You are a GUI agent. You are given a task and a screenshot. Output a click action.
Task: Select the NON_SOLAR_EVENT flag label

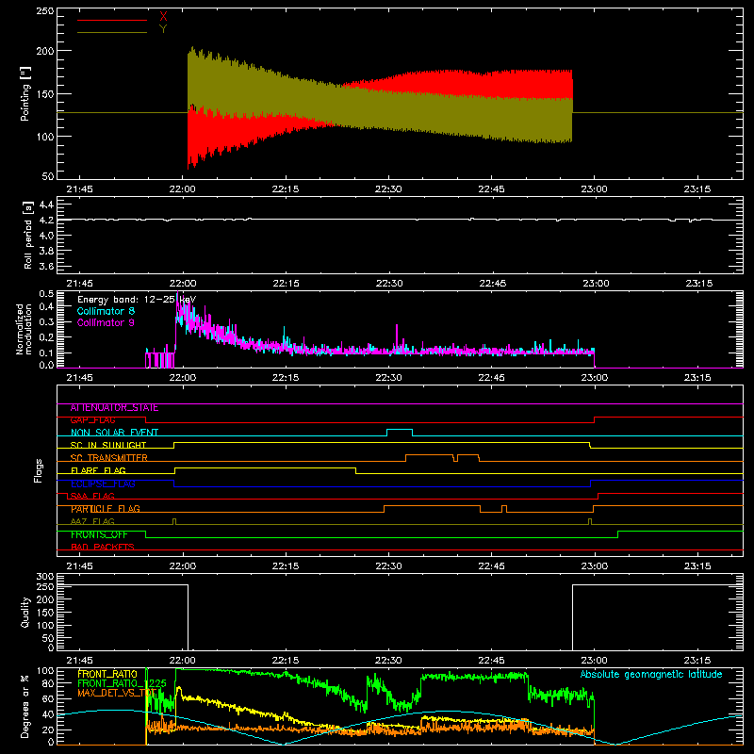[114, 433]
